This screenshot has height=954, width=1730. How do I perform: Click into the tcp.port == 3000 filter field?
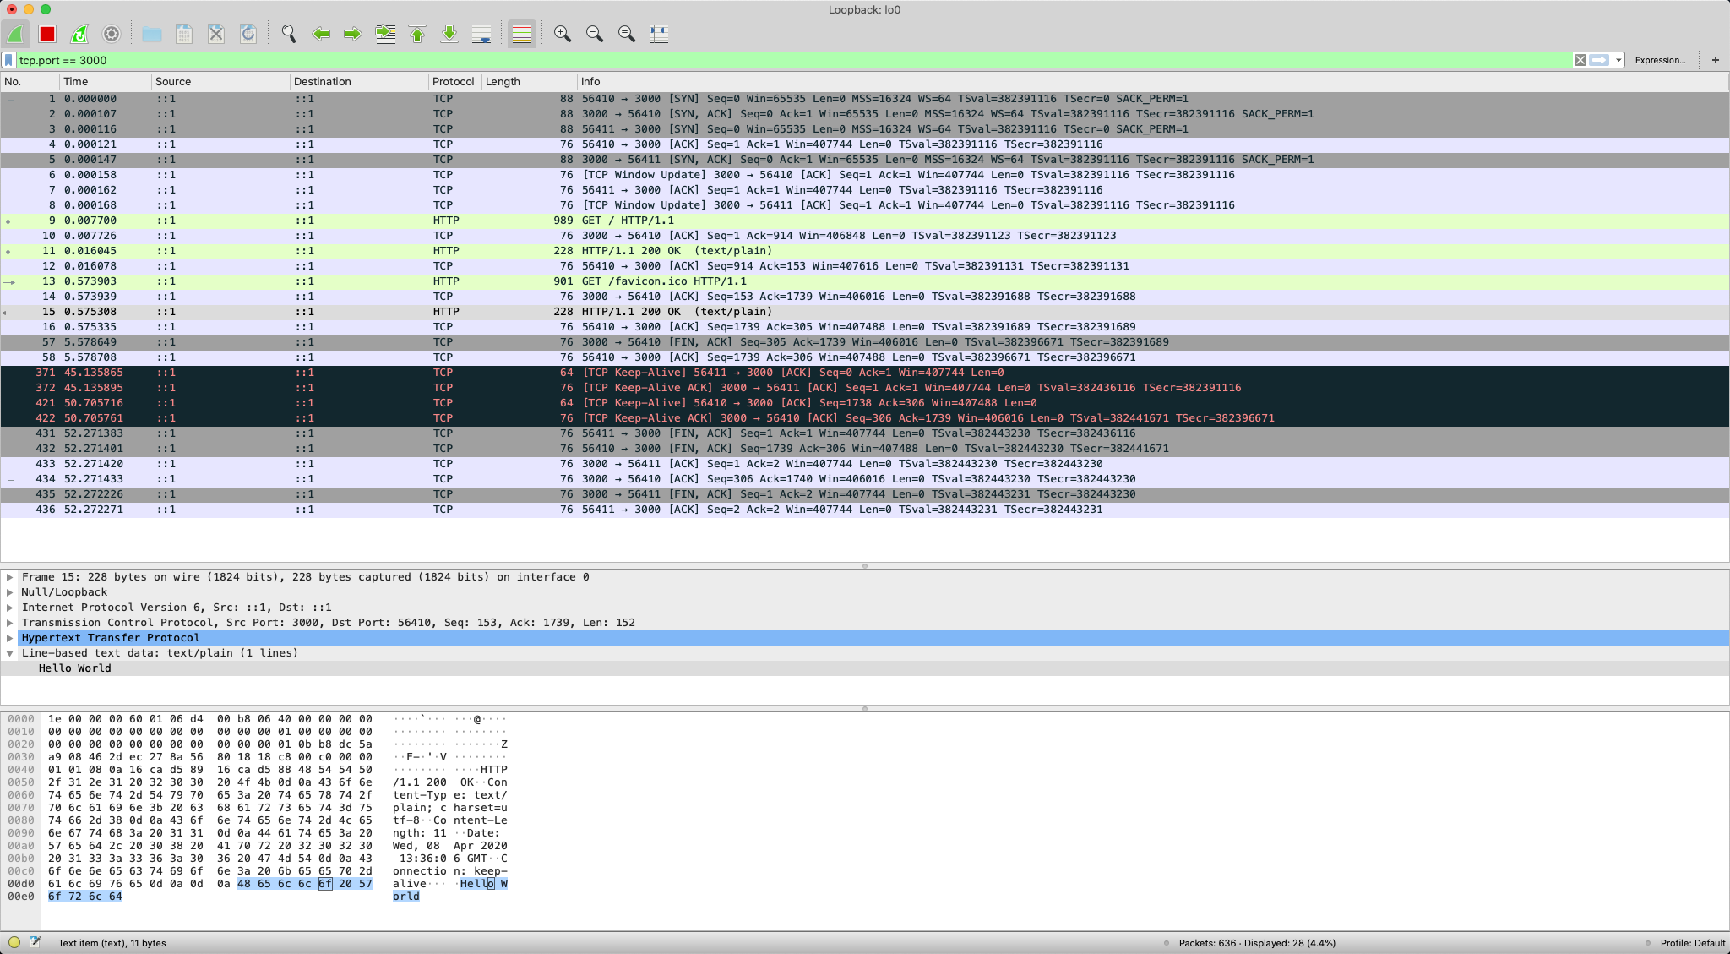coord(794,60)
